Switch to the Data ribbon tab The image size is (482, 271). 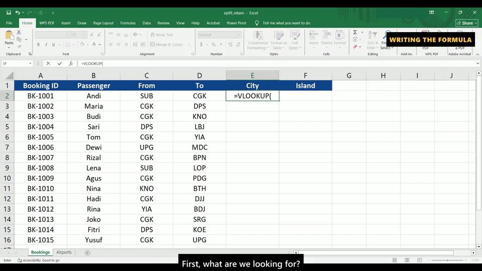(x=146, y=23)
